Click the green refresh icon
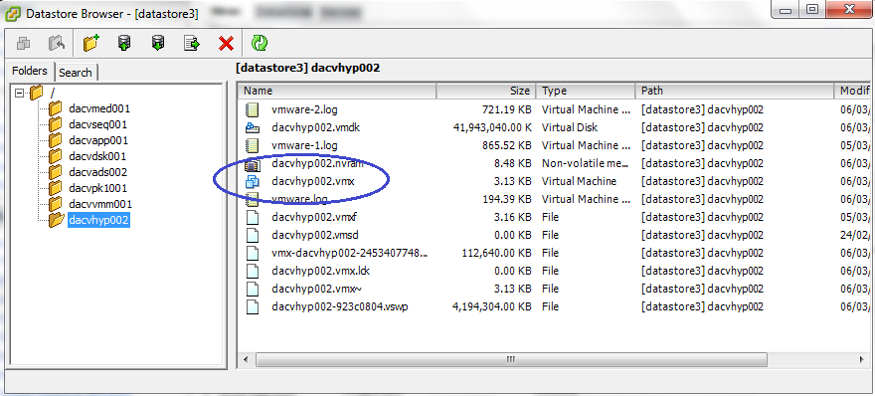 pos(260,43)
